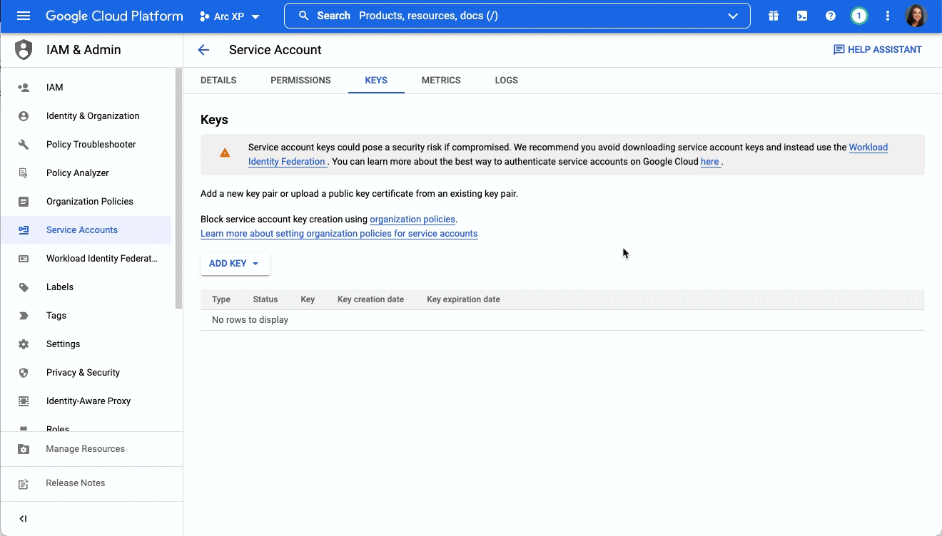Click the search products and resources field

[x=517, y=16]
